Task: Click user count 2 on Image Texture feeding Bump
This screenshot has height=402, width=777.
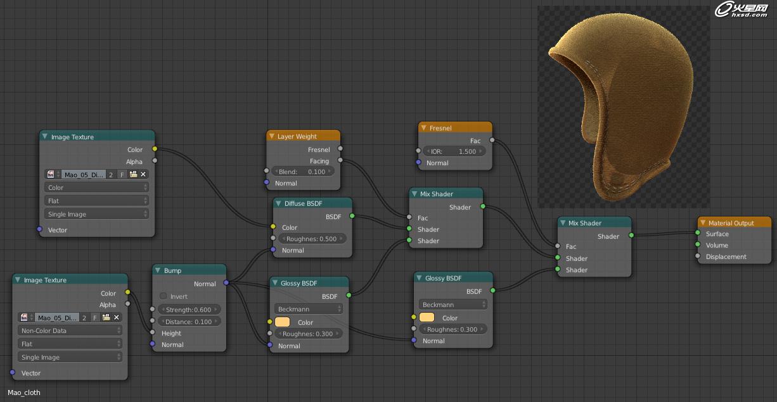Action: [84, 317]
